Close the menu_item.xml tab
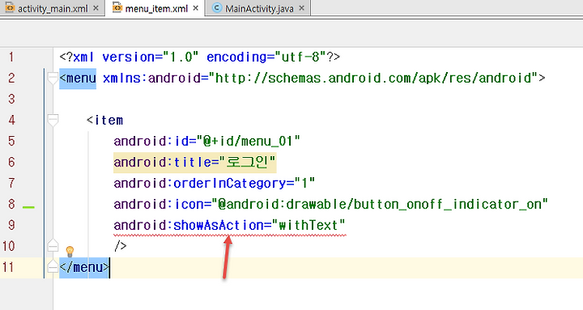Viewport: 583px width, 310px height. pos(196,8)
